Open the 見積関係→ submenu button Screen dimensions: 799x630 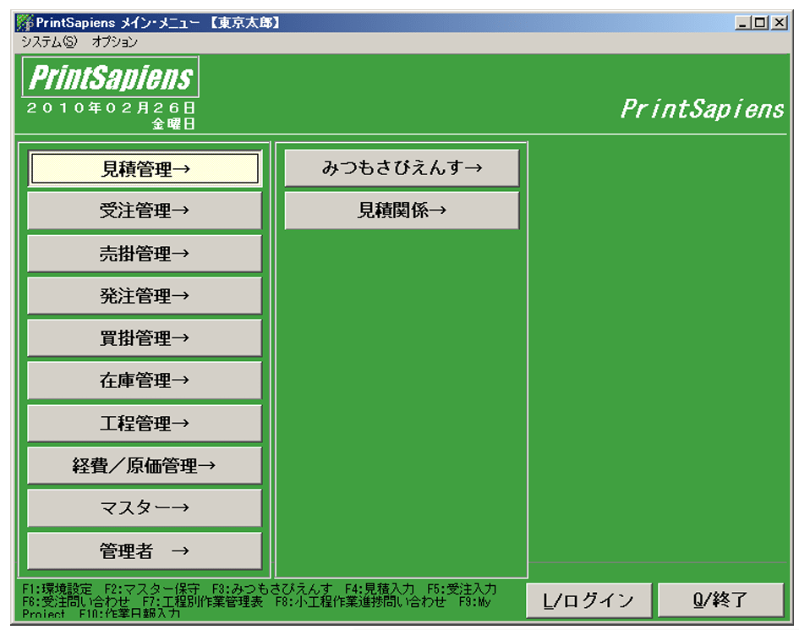coord(402,210)
